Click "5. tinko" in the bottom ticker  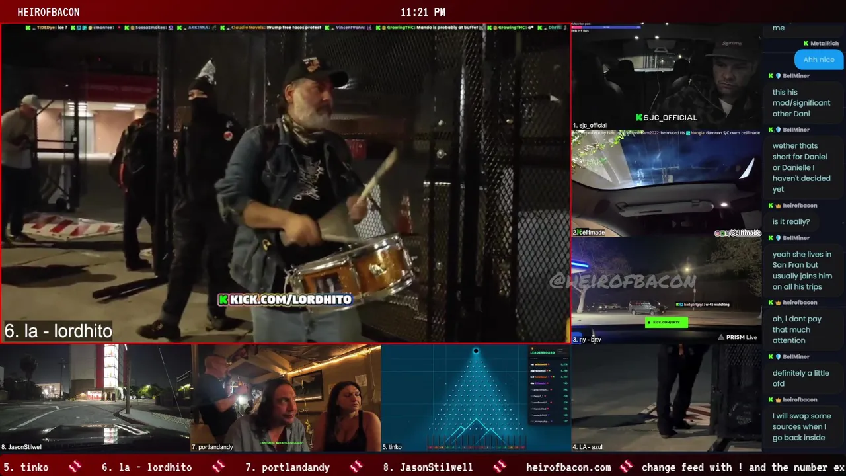tap(26, 467)
